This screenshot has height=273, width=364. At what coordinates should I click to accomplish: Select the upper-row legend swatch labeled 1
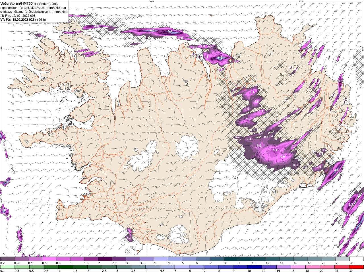click(77, 259)
